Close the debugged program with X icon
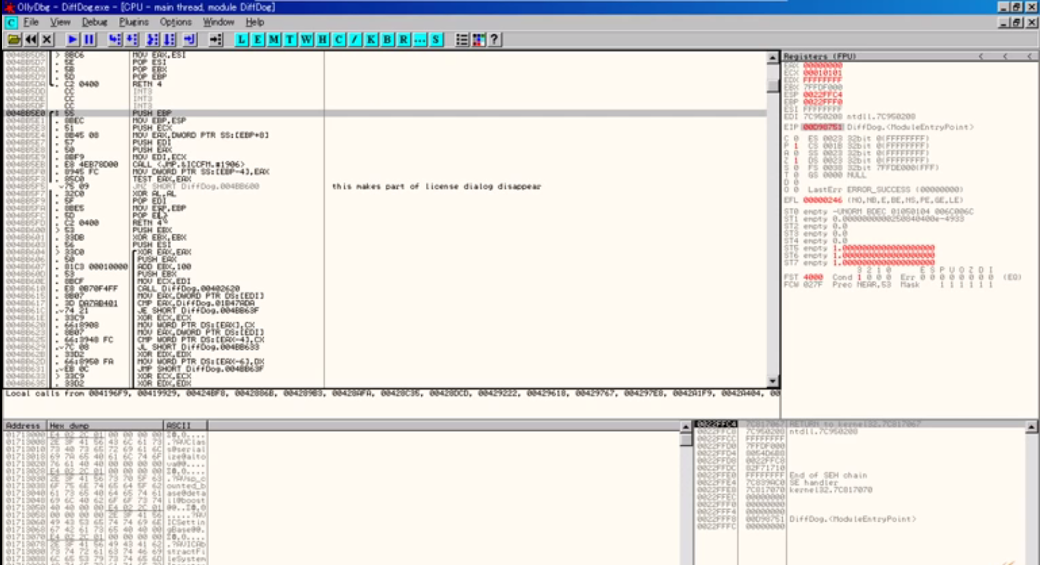 [47, 40]
